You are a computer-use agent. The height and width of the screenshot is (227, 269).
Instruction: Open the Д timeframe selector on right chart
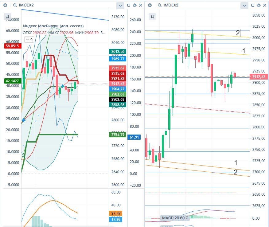152,17
